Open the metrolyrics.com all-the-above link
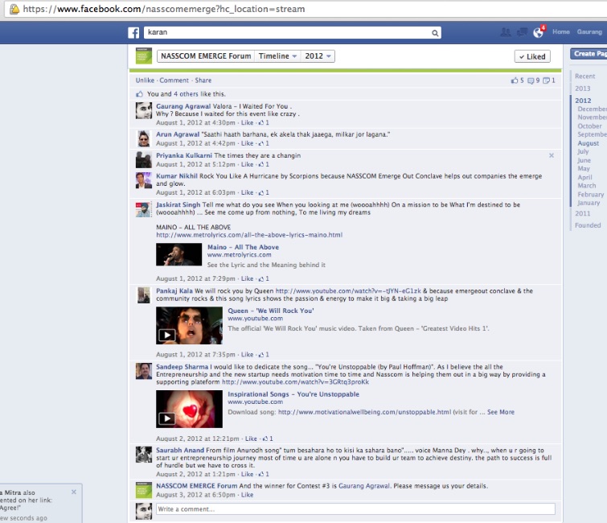 [x=249, y=235]
